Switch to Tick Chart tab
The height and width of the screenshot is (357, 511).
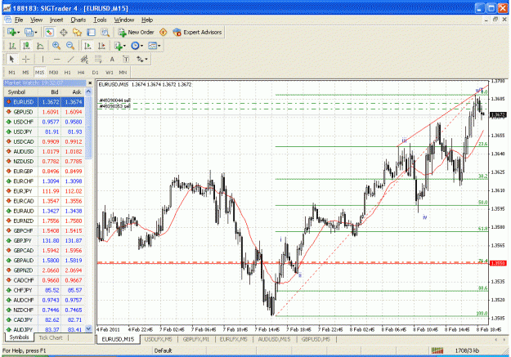[51, 337]
